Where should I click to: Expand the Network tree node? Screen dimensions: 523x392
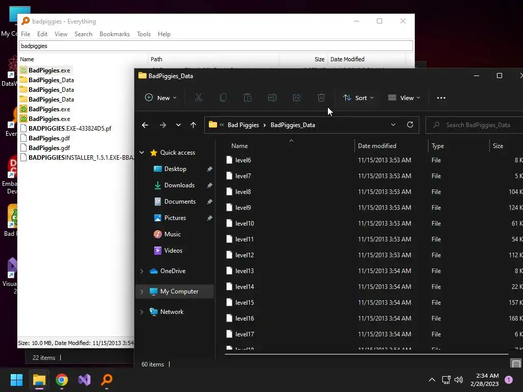(142, 312)
